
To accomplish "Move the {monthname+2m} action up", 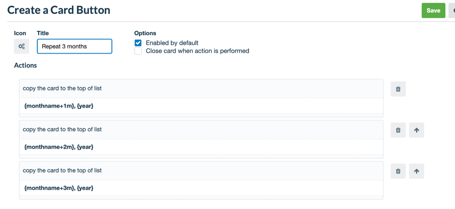I will [x=417, y=130].
